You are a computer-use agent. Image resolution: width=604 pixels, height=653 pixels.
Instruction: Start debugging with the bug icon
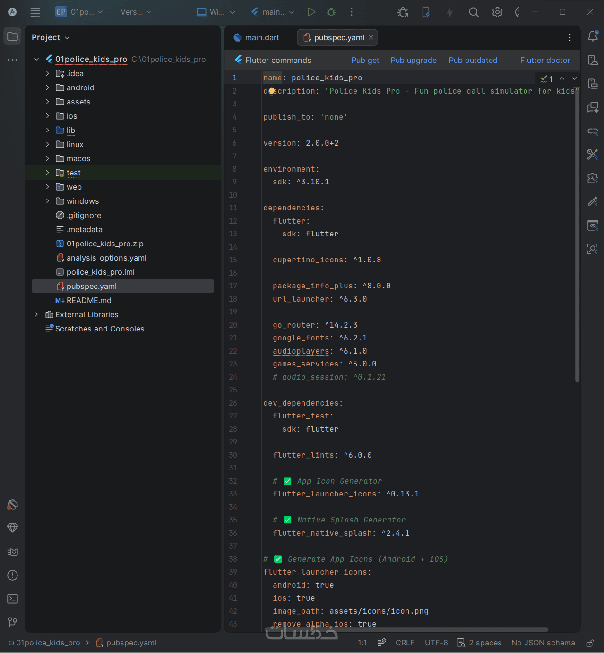[331, 12]
